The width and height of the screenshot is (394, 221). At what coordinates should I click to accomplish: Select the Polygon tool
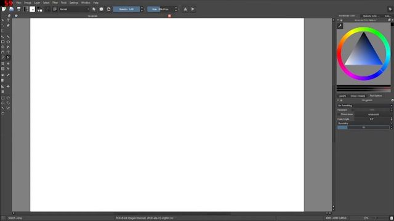(x=2, y=47)
